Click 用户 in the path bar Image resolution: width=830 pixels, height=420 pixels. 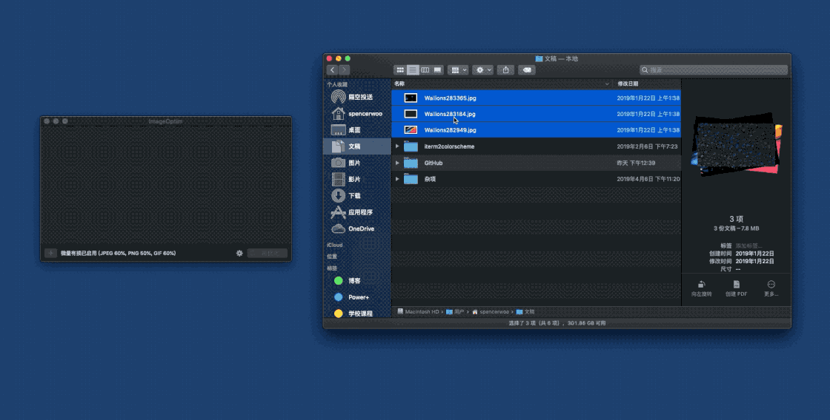(455, 312)
